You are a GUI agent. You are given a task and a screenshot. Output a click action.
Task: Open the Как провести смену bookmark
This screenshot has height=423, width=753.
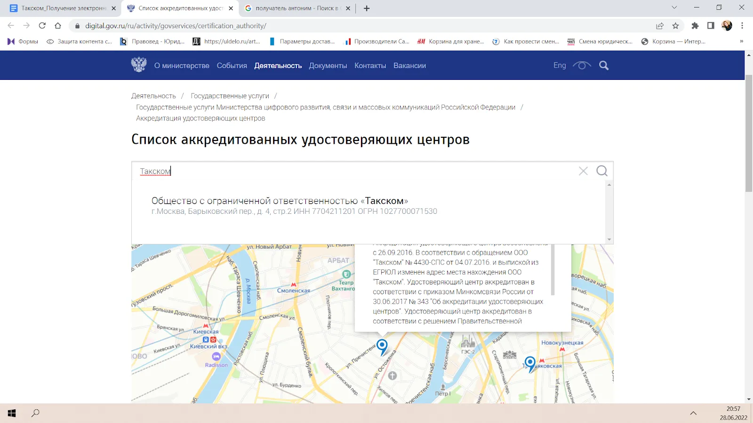(526, 41)
